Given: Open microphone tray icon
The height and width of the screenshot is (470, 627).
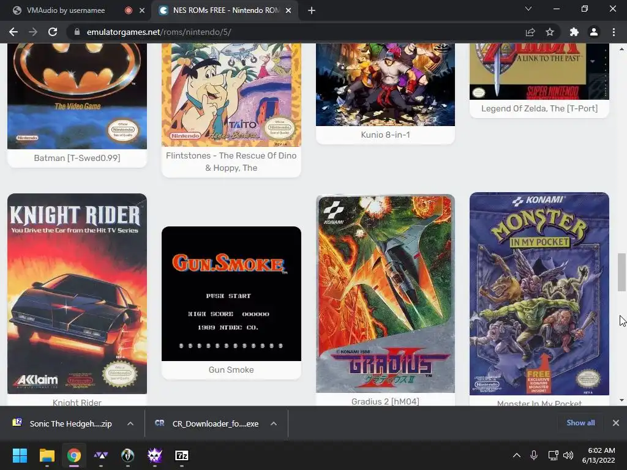Looking at the screenshot, I should click(x=534, y=455).
